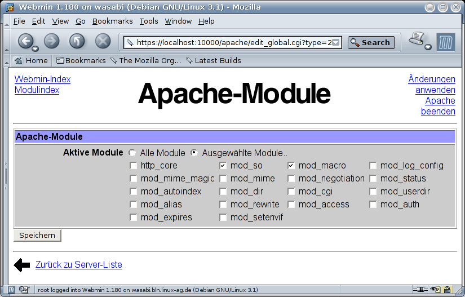Check the mod_setenvif checkbox
The width and height of the screenshot is (465, 297).
pyautogui.click(x=223, y=218)
